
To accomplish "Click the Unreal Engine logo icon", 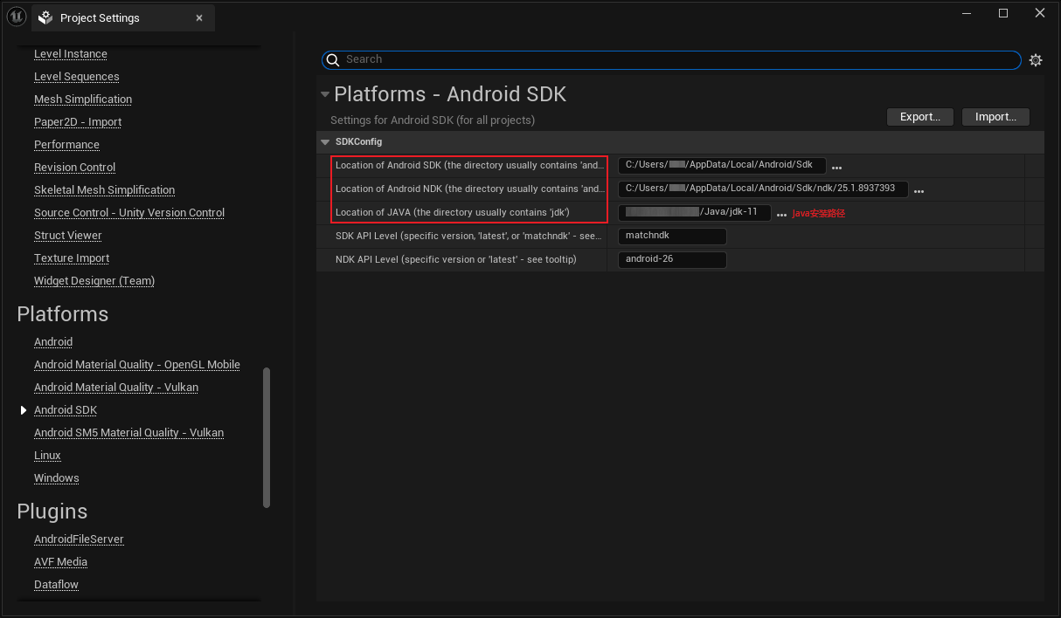I will point(17,17).
